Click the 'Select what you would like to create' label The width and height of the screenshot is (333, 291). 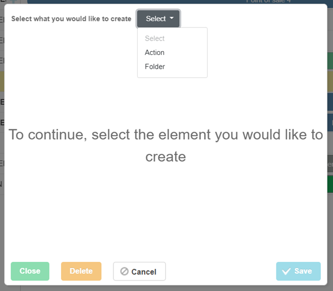click(71, 19)
